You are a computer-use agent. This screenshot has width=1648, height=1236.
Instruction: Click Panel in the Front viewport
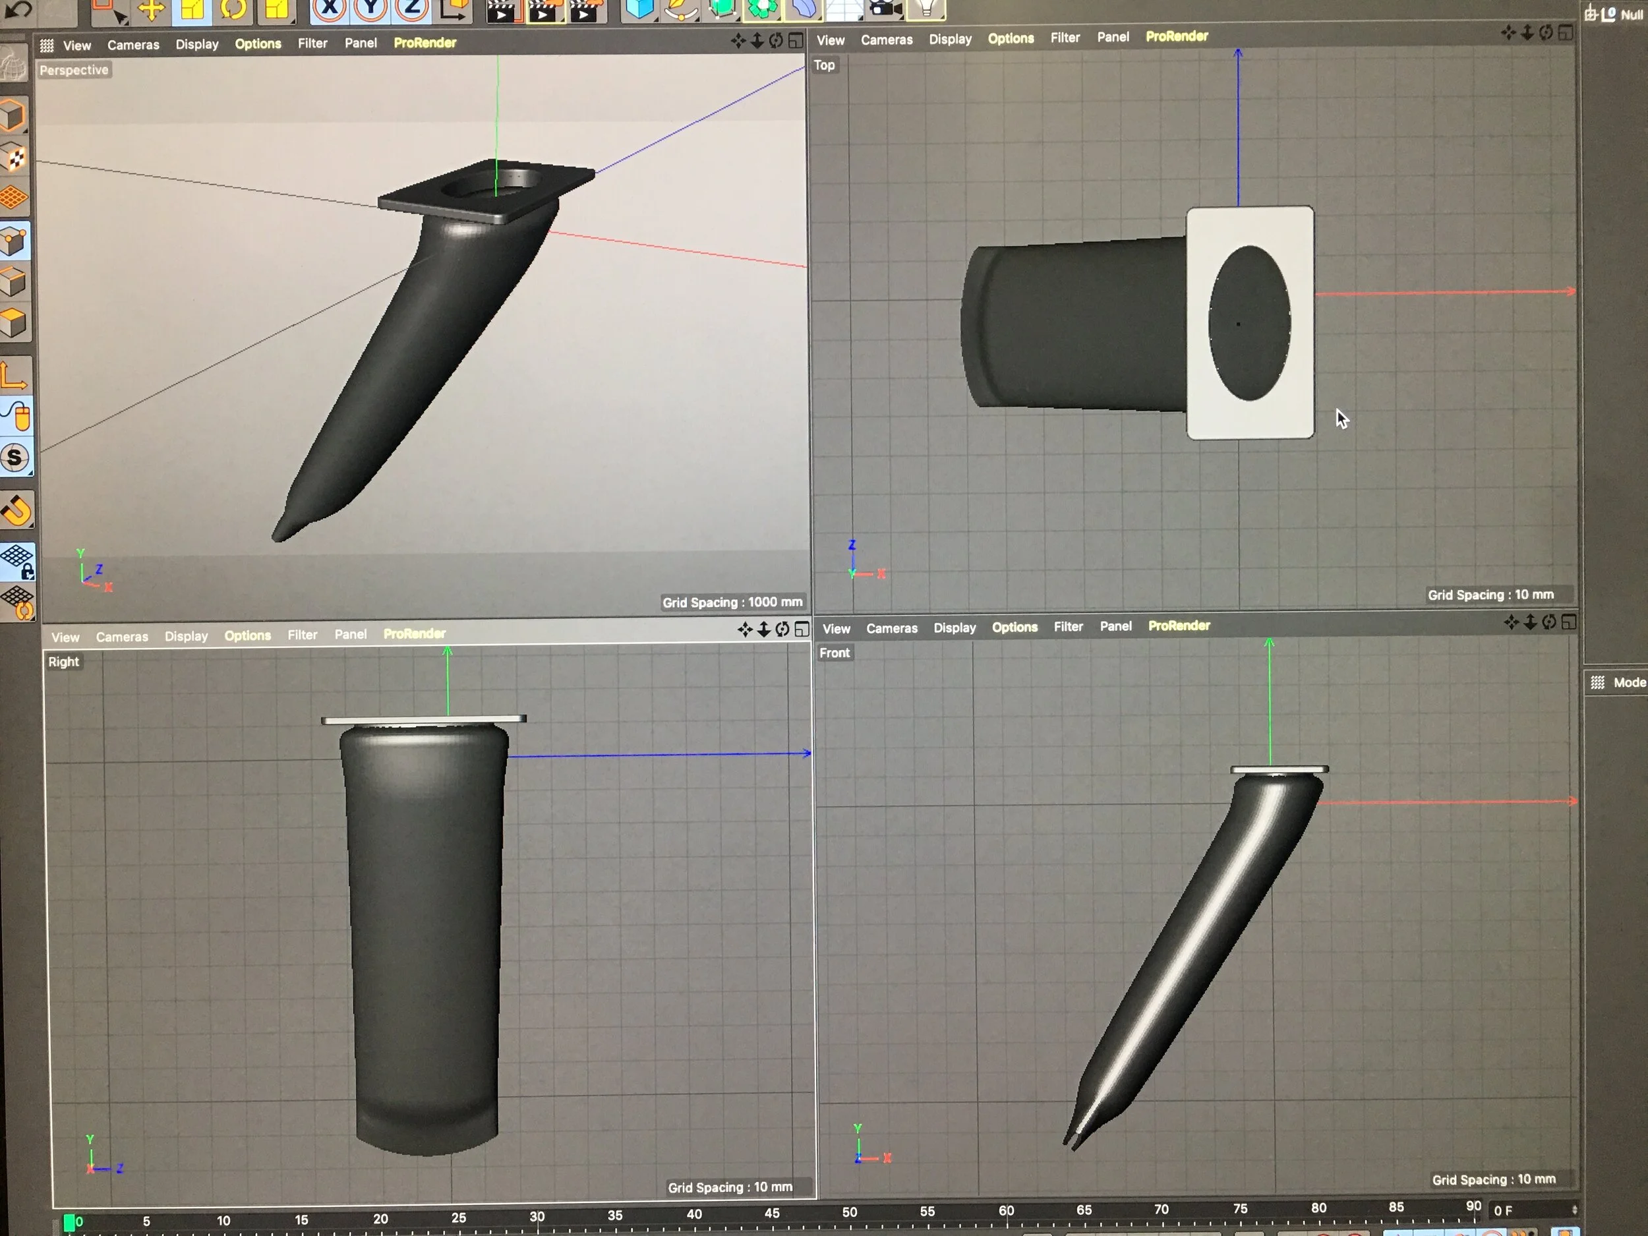(x=1115, y=626)
